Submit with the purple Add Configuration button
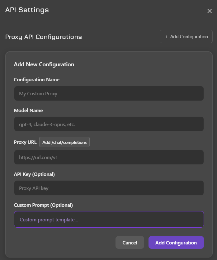Viewport: 217px width, 260px height. pos(176,243)
